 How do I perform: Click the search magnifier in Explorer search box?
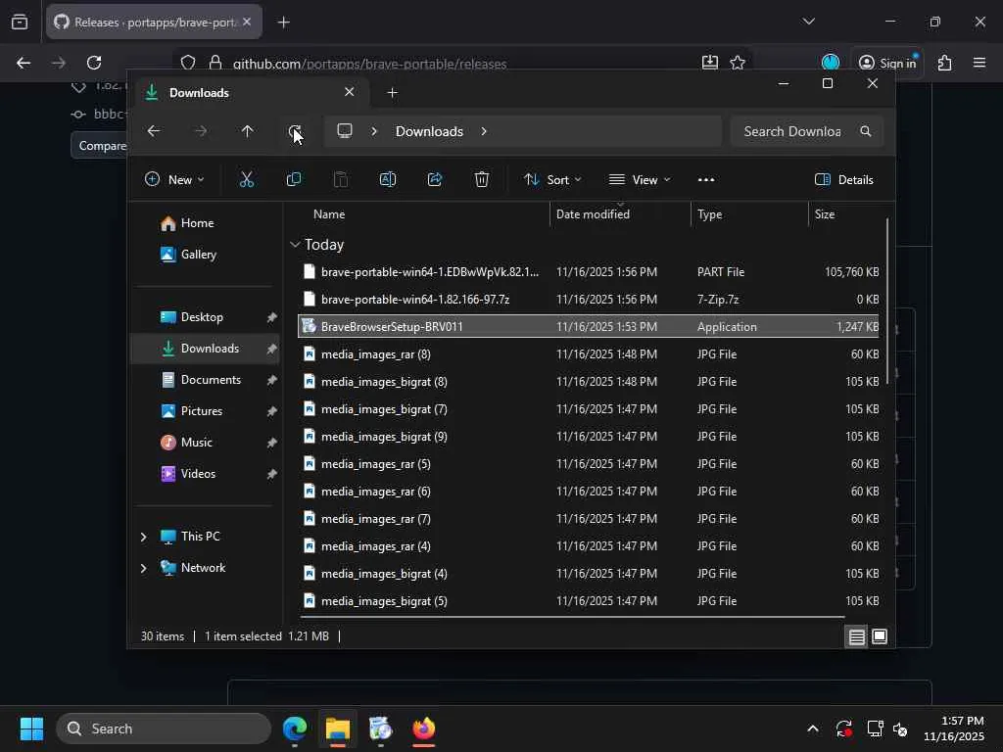866,131
